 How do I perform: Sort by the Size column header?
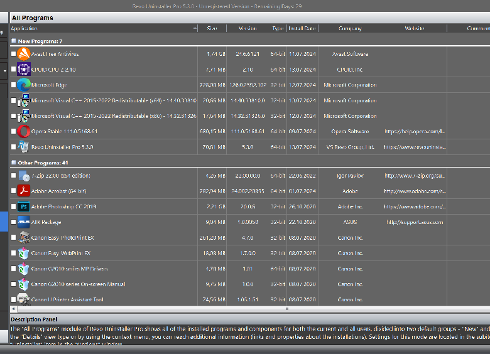click(x=212, y=28)
